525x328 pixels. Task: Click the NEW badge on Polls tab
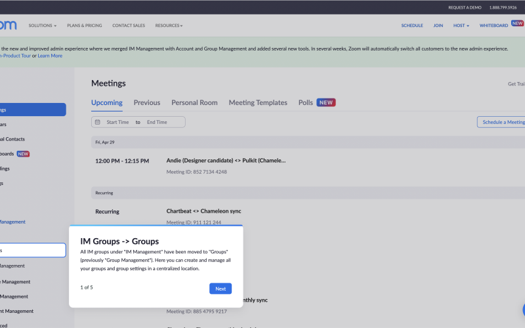coord(326,102)
